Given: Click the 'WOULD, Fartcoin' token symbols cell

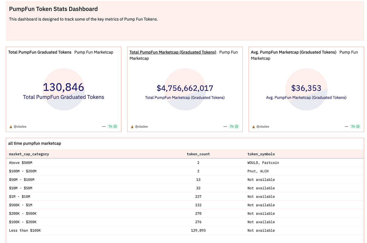Looking at the screenshot, I should click(x=263, y=163).
